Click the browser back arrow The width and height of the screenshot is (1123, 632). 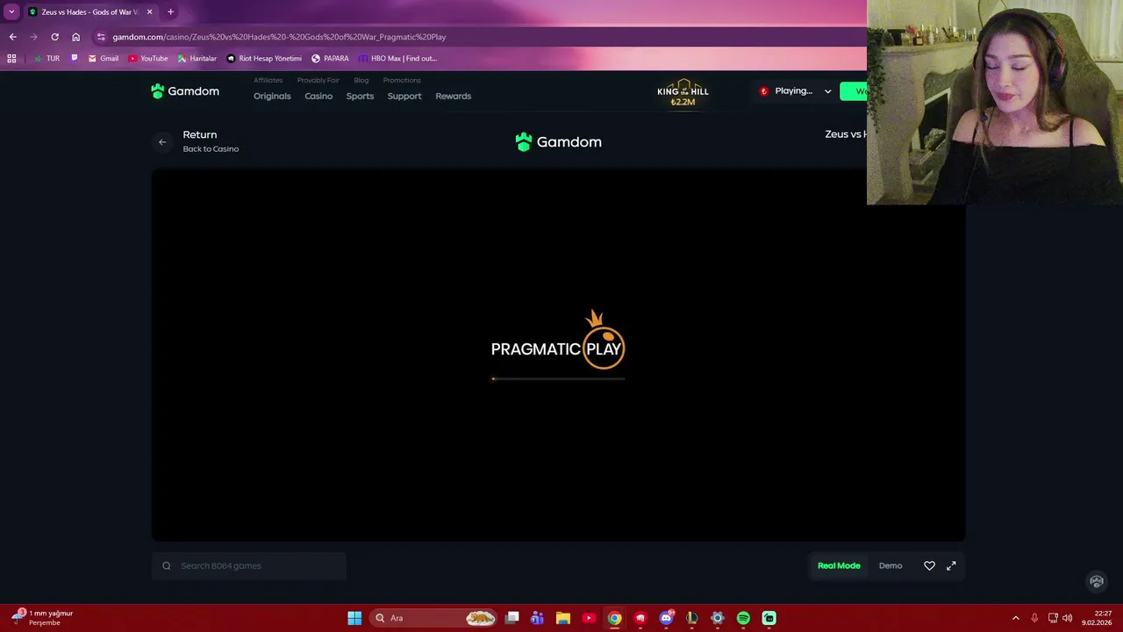coord(12,37)
